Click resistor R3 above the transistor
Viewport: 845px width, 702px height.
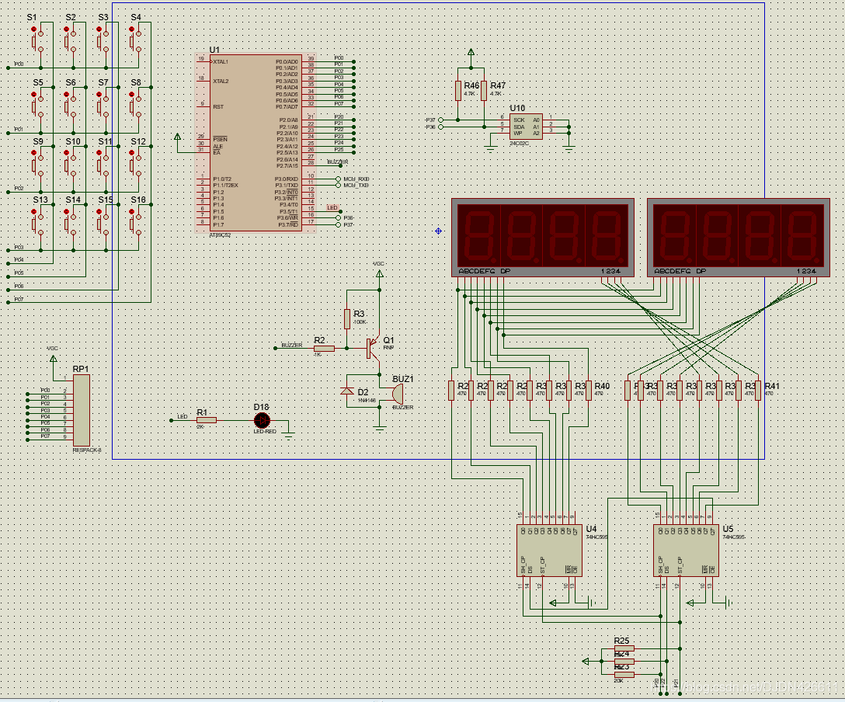point(347,318)
